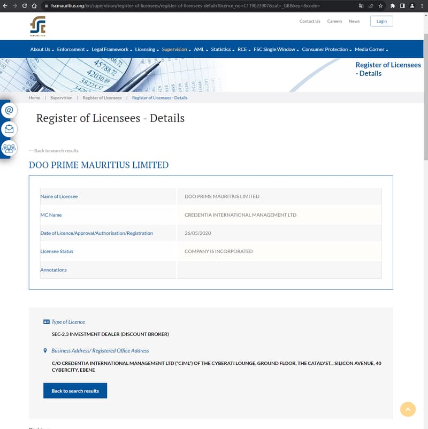Screen dimensions: 428x429
Task: Open the Supervision menu item
Action: (176, 49)
